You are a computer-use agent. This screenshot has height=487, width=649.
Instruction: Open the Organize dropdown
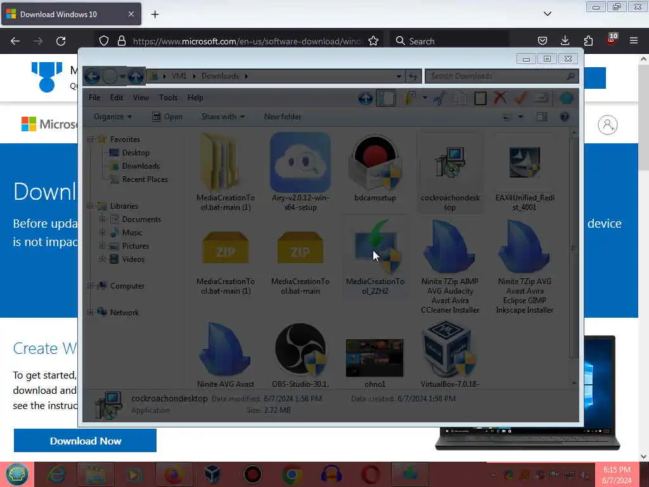point(113,117)
